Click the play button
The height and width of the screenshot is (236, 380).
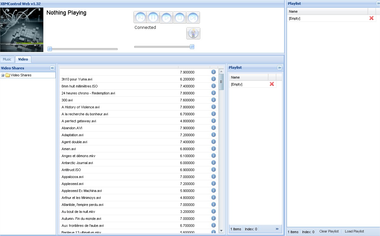pos(166,18)
